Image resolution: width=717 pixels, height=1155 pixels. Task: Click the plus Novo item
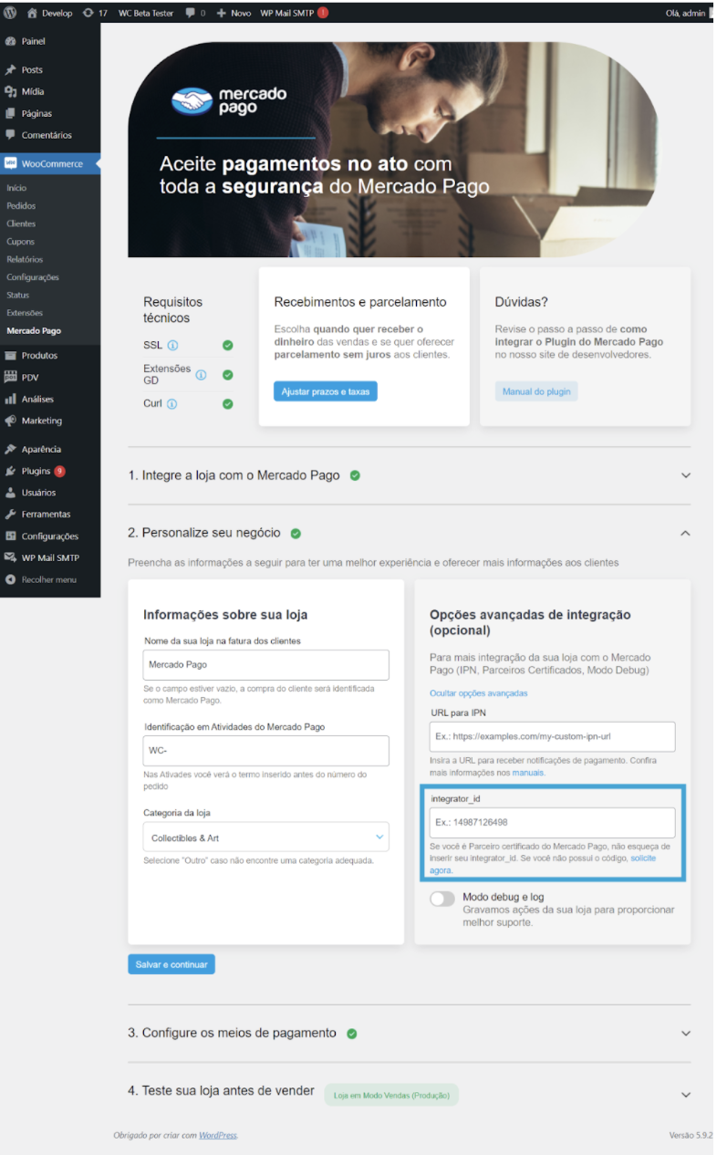coord(234,13)
